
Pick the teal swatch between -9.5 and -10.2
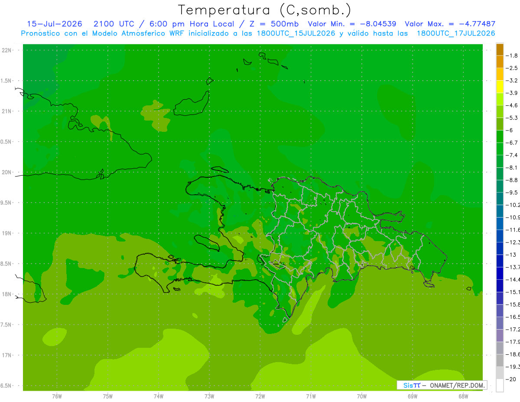(x=500, y=198)
